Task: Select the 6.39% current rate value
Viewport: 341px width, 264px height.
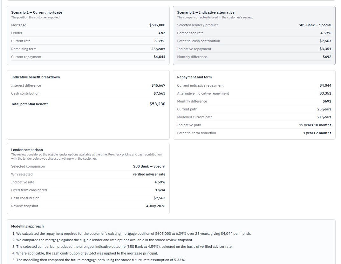Action: pyautogui.click(x=160, y=41)
